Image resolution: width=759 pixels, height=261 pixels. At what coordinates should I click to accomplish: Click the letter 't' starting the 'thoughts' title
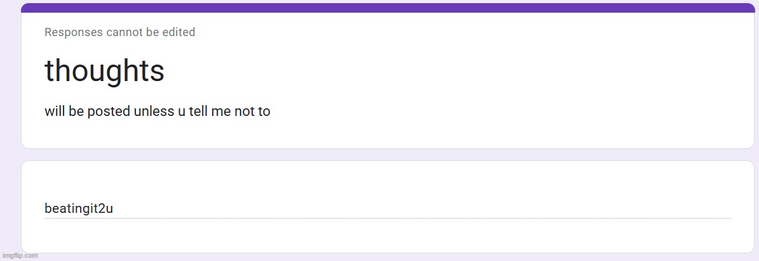(48, 71)
